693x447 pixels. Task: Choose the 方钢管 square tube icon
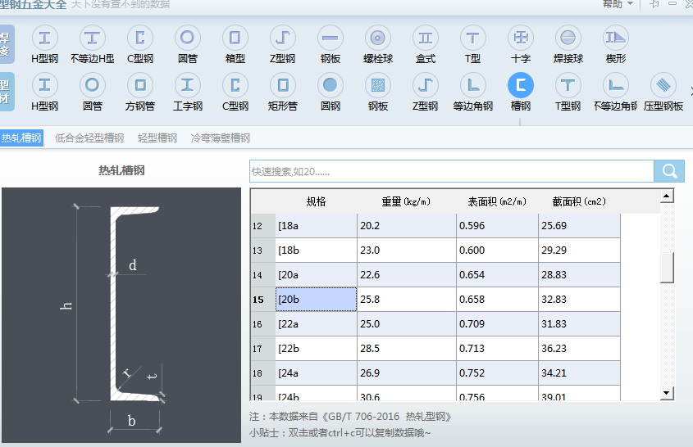tap(140, 85)
